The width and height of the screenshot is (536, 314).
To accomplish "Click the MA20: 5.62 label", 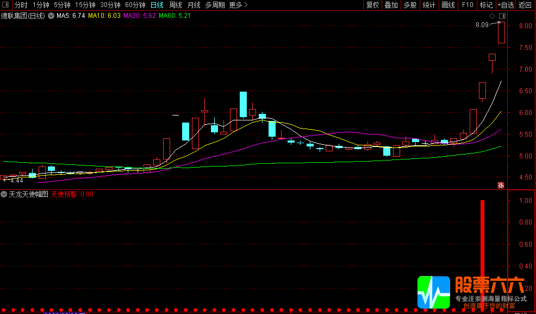I will click(x=140, y=16).
